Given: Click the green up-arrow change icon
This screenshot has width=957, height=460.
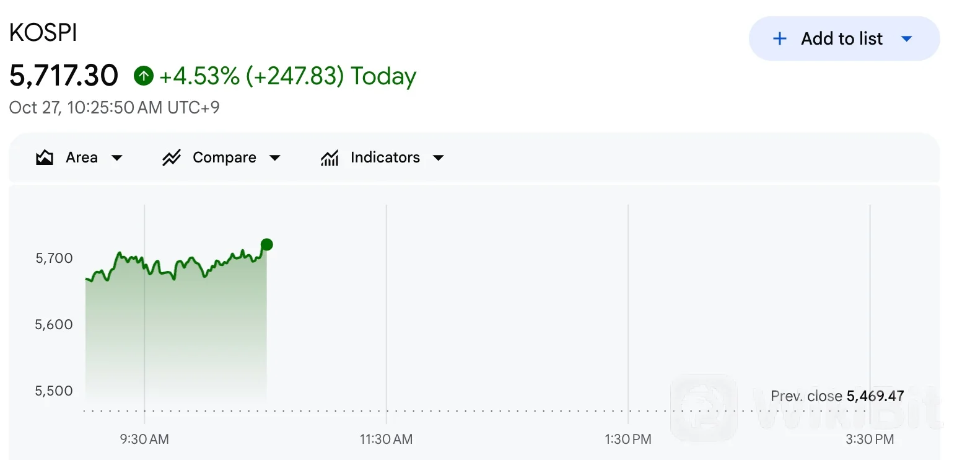Looking at the screenshot, I should pyautogui.click(x=143, y=76).
